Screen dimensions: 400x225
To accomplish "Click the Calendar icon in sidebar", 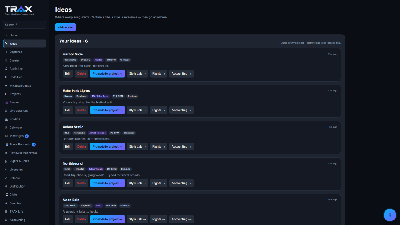I will [6, 127].
